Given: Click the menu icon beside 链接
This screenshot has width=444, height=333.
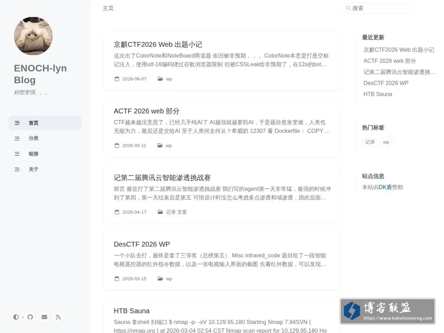Looking at the screenshot, I should coord(17,154).
